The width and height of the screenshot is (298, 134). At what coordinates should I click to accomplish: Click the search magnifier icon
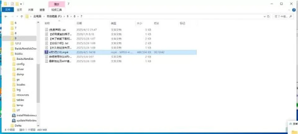291,17
